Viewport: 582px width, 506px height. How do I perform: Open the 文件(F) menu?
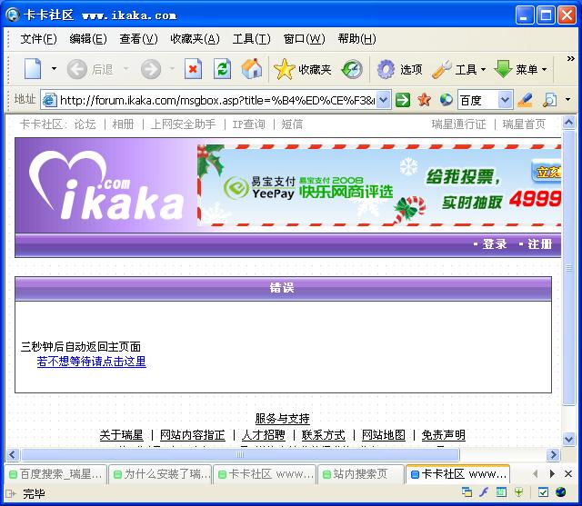(38, 38)
